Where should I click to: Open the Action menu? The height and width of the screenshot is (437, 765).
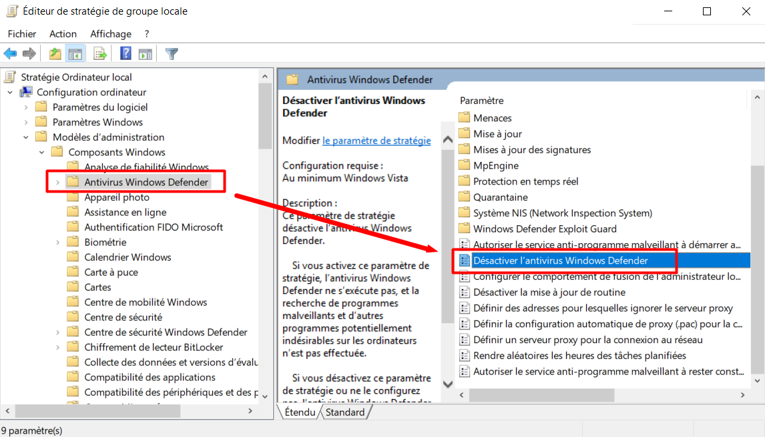point(63,33)
